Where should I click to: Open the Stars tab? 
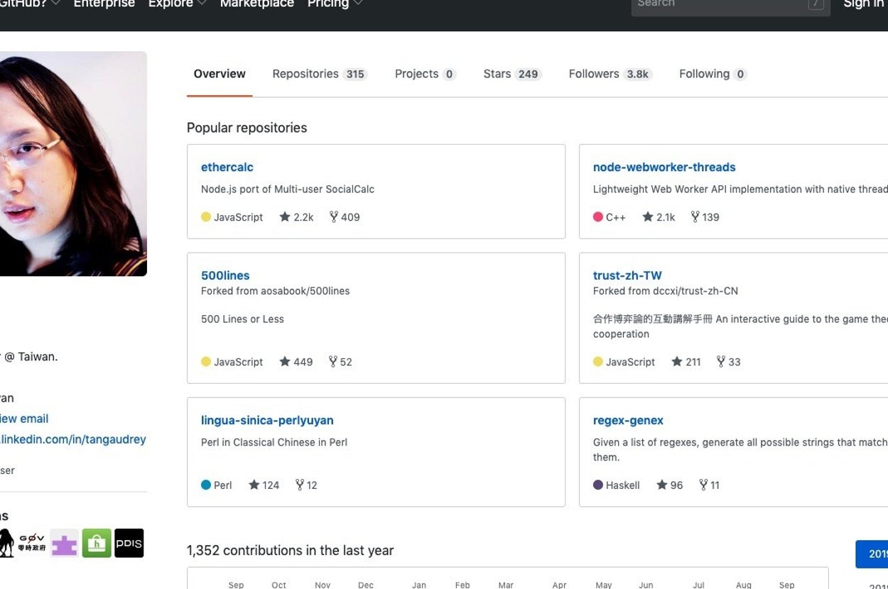pos(512,74)
